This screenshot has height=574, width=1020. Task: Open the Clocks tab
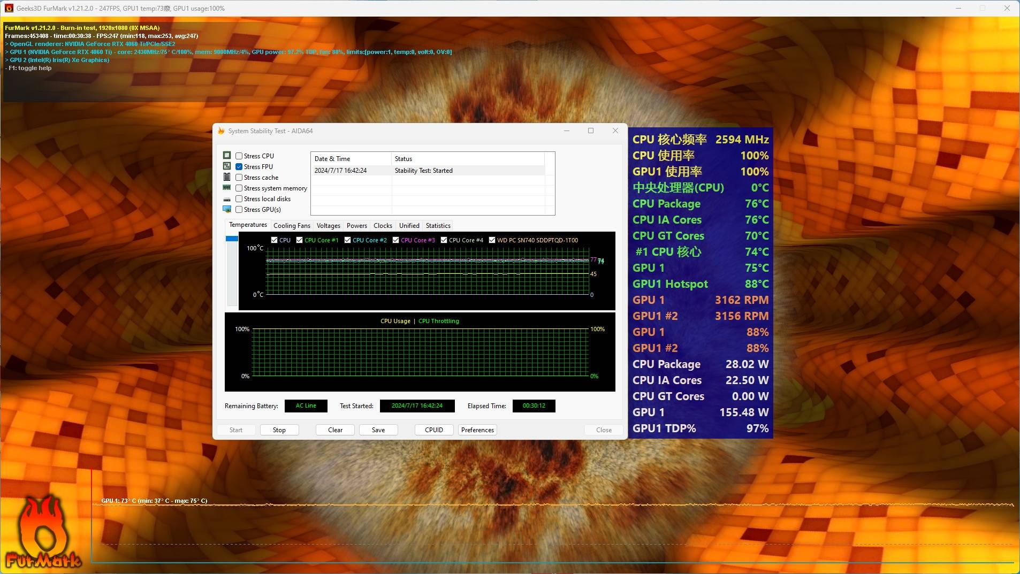[383, 226]
